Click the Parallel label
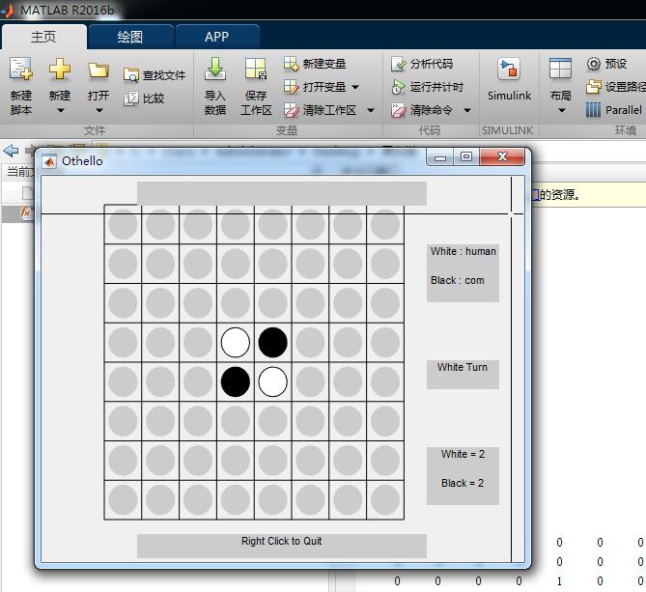The image size is (646, 592). coord(624,110)
